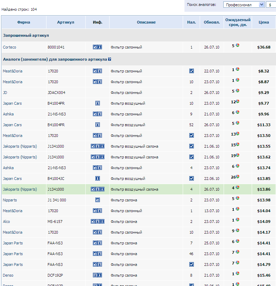This screenshot has height=286, width=276.
Task: Click the 'Обновл.' column header
Action: click(x=212, y=22)
